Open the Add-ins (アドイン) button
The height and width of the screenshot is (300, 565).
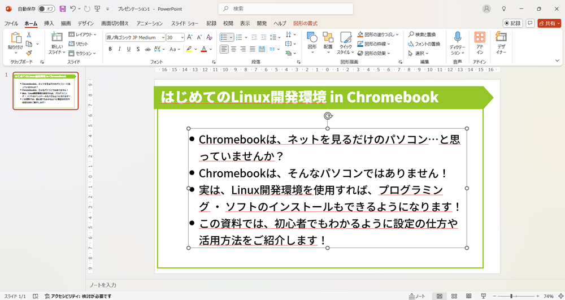[x=480, y=43]
